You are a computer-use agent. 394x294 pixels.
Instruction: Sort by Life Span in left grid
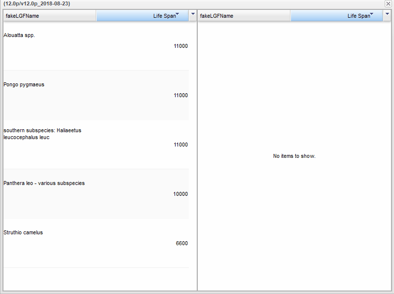click(143, 16)
